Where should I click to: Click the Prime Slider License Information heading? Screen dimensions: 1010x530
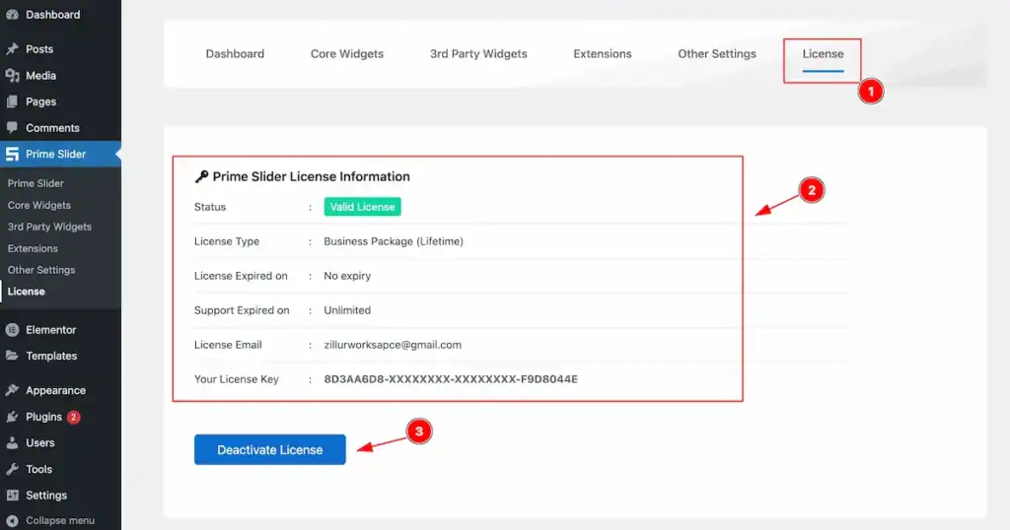tap(311, 176)
